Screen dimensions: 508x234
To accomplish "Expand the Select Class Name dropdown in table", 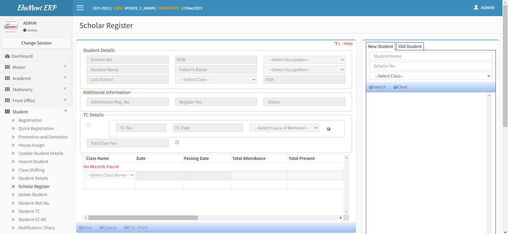I will click(x=110, y=175).
